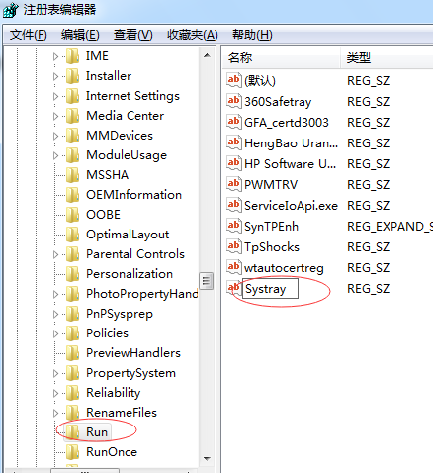Click the tree scrollbar thumb
The height and width of the screenshot is (473, 433).
(207, 281)
